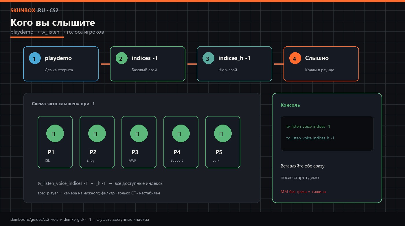Click the green number 2 badge
The height and width of the screenshot is (226, 405).
tap(122, 58)
